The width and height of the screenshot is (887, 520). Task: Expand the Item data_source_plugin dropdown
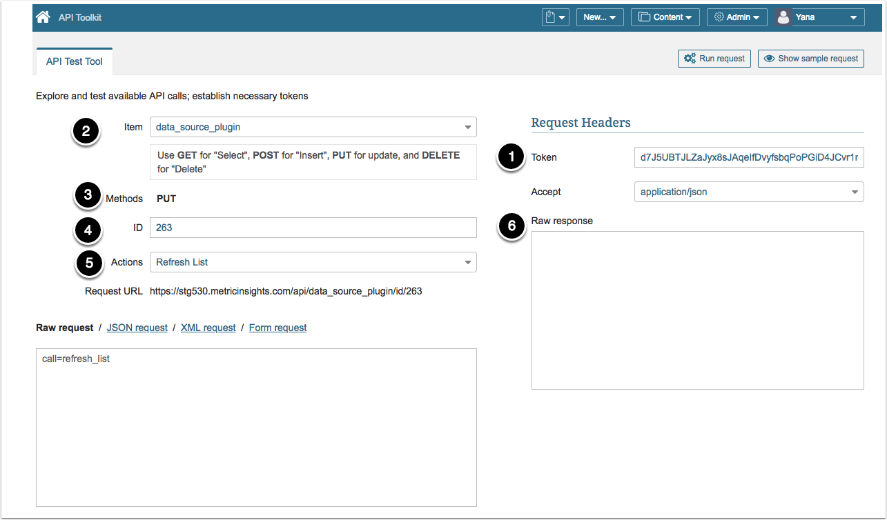point(313,127)
